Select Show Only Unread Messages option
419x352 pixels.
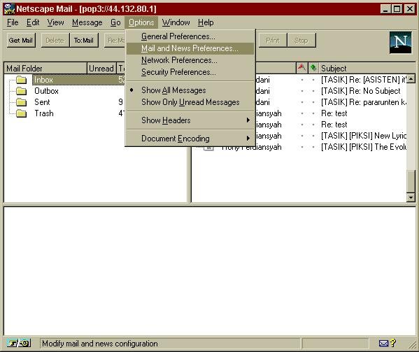[190, 102]
